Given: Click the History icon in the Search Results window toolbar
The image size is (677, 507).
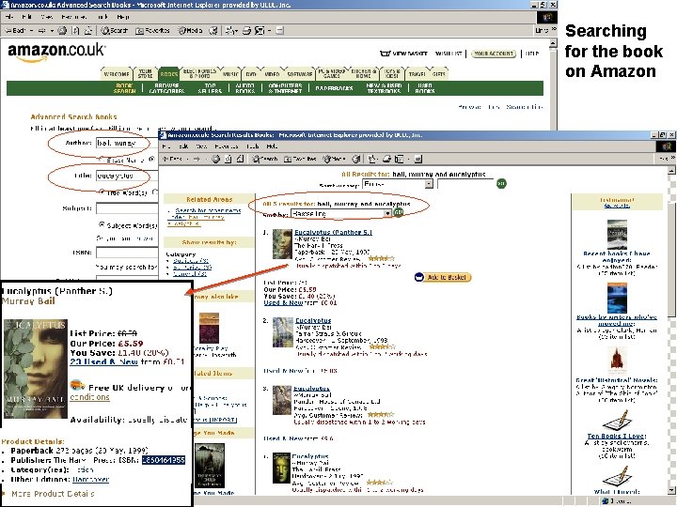Looking at the screenshot, I should tap(356, 159).
